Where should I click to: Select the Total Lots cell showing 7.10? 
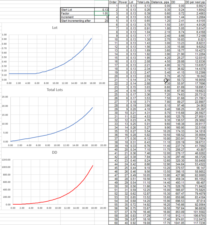[x=144, y=149]
